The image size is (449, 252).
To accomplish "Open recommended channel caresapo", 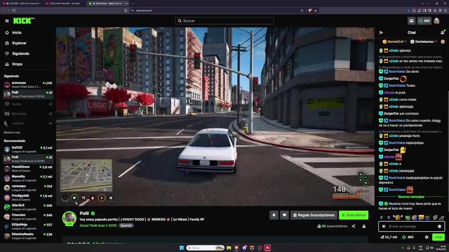I will click(x=28, y=188).
